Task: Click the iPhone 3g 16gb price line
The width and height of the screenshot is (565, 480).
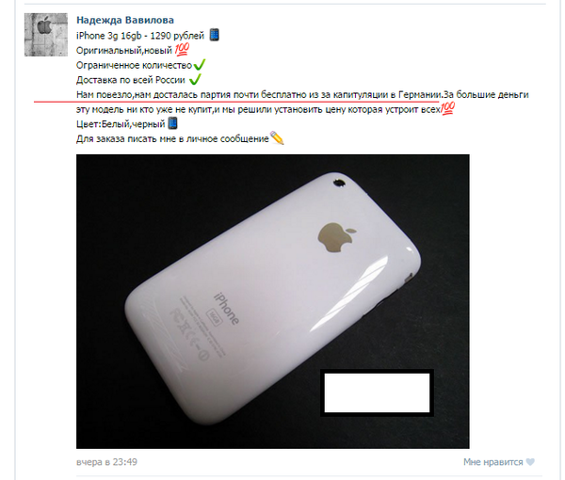Action: point(140,36)
